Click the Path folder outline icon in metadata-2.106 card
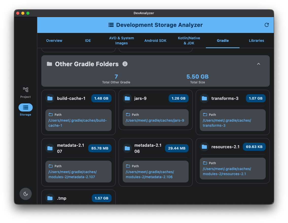This screenshot has width=288, height=223. 128,166
